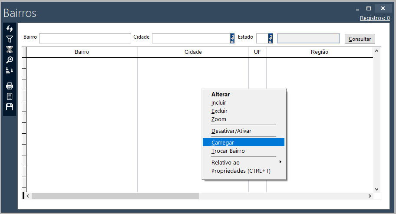Image resolution: width=396 pixels, height=214 pixels.
Task: Open the Cidade F4 lookup button
Action: [x=232, y=39]
